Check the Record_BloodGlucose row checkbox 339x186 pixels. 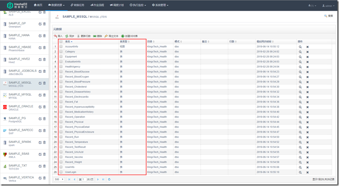(x=61, y=72)
